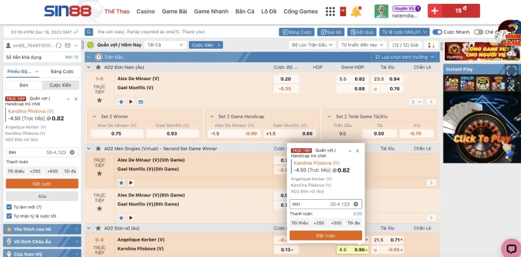This screenshot has height=257, width=521.
Task: Open the Casino menu item
Action: [145, 11]
